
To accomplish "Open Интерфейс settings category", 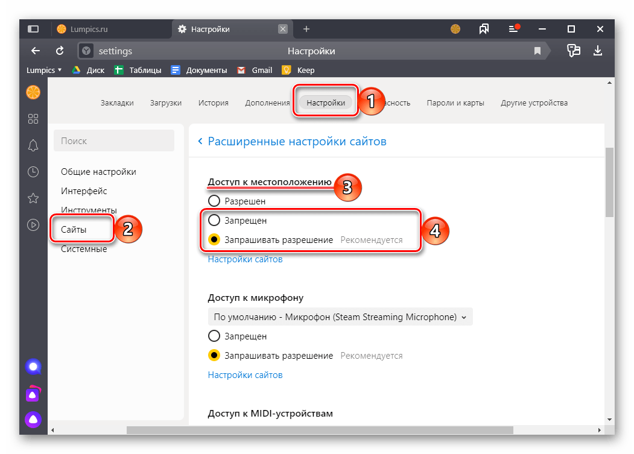I will [84, 191].
